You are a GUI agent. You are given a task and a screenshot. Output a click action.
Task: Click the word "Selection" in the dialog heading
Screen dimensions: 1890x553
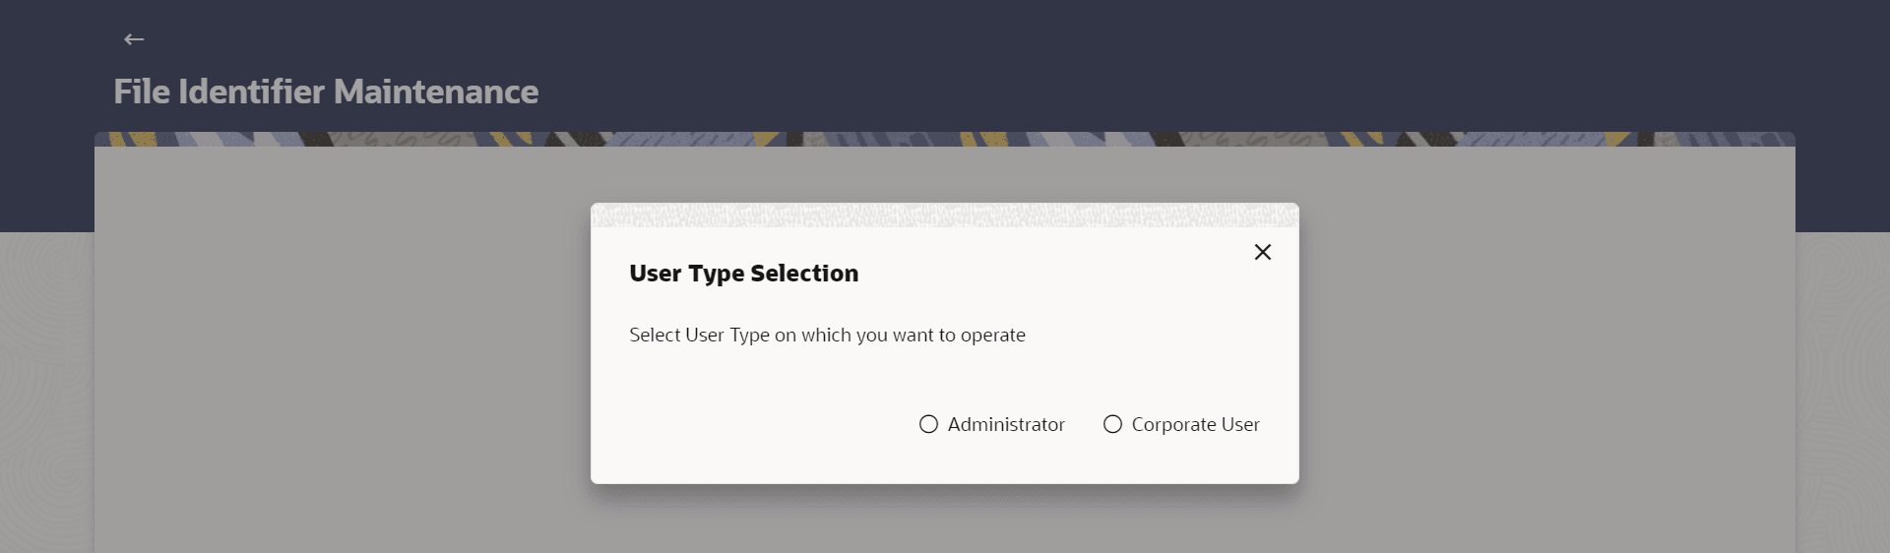pos(804,274)
